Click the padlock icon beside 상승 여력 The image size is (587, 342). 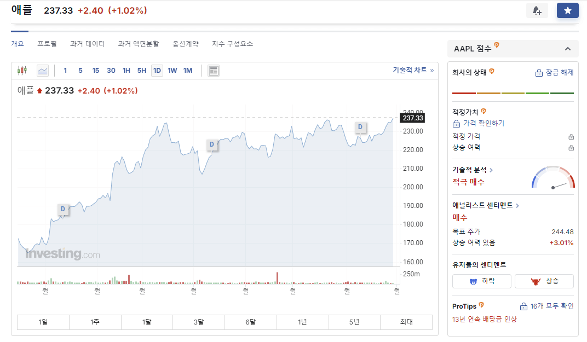coord(572,148)
